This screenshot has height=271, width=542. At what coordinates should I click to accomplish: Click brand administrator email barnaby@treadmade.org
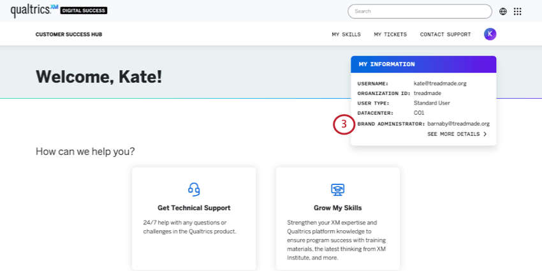458,124
